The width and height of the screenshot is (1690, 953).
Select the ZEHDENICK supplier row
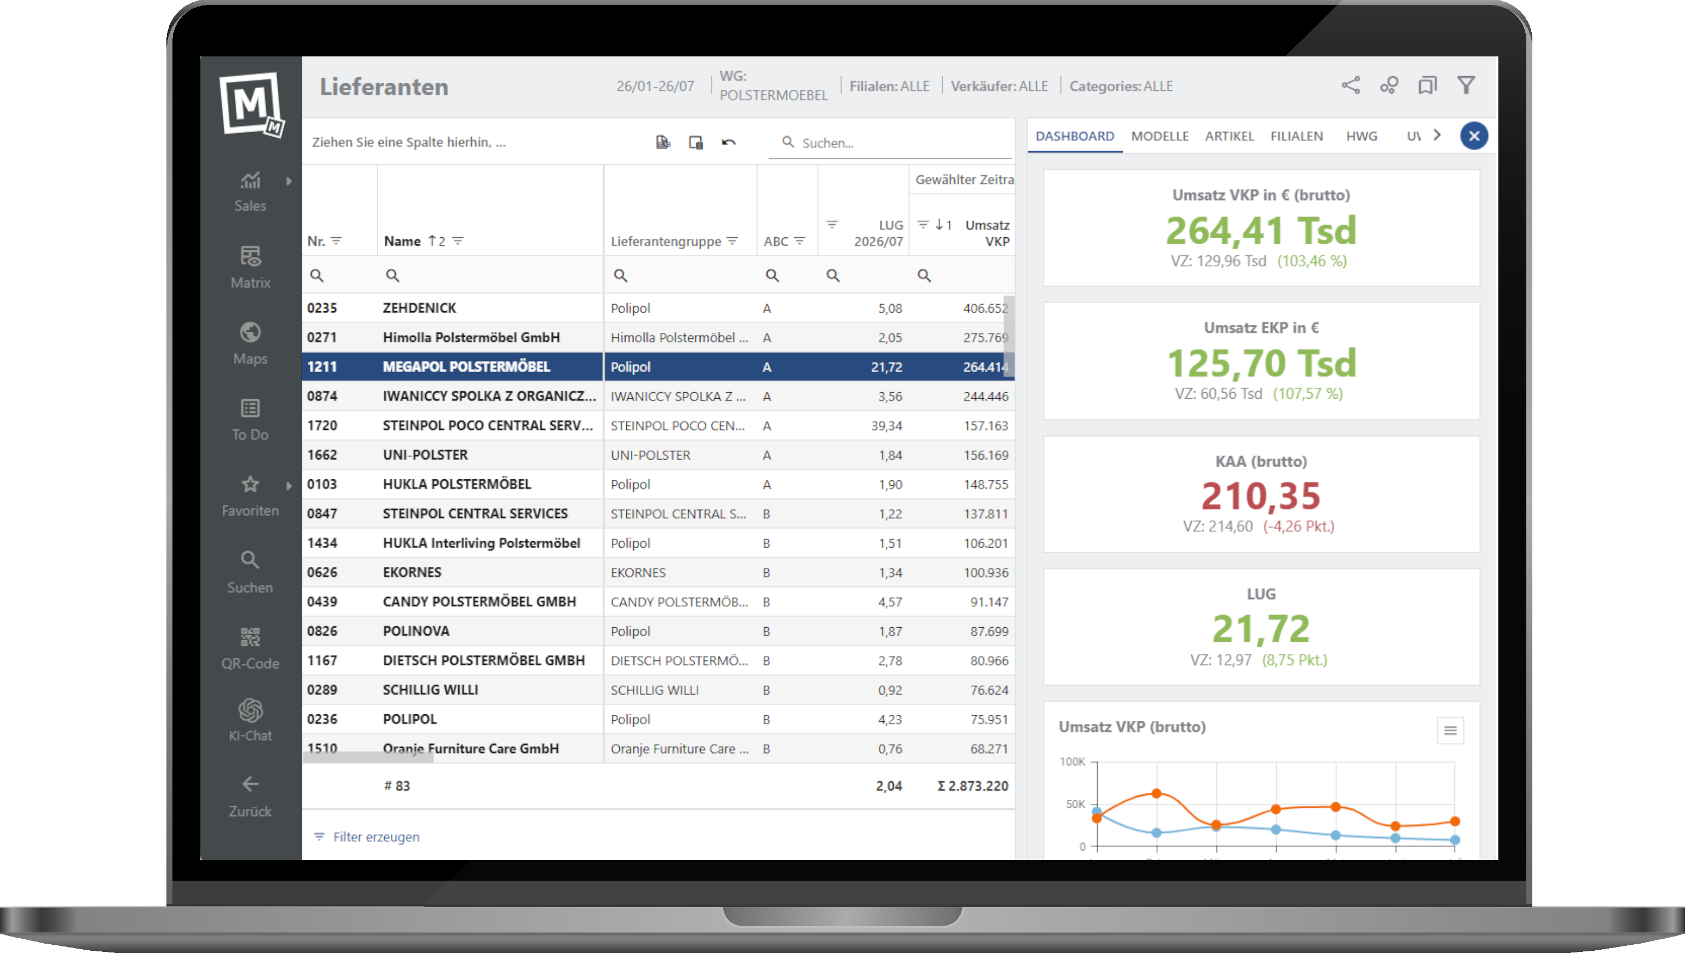pyautogui.click(x=658, y=308)
